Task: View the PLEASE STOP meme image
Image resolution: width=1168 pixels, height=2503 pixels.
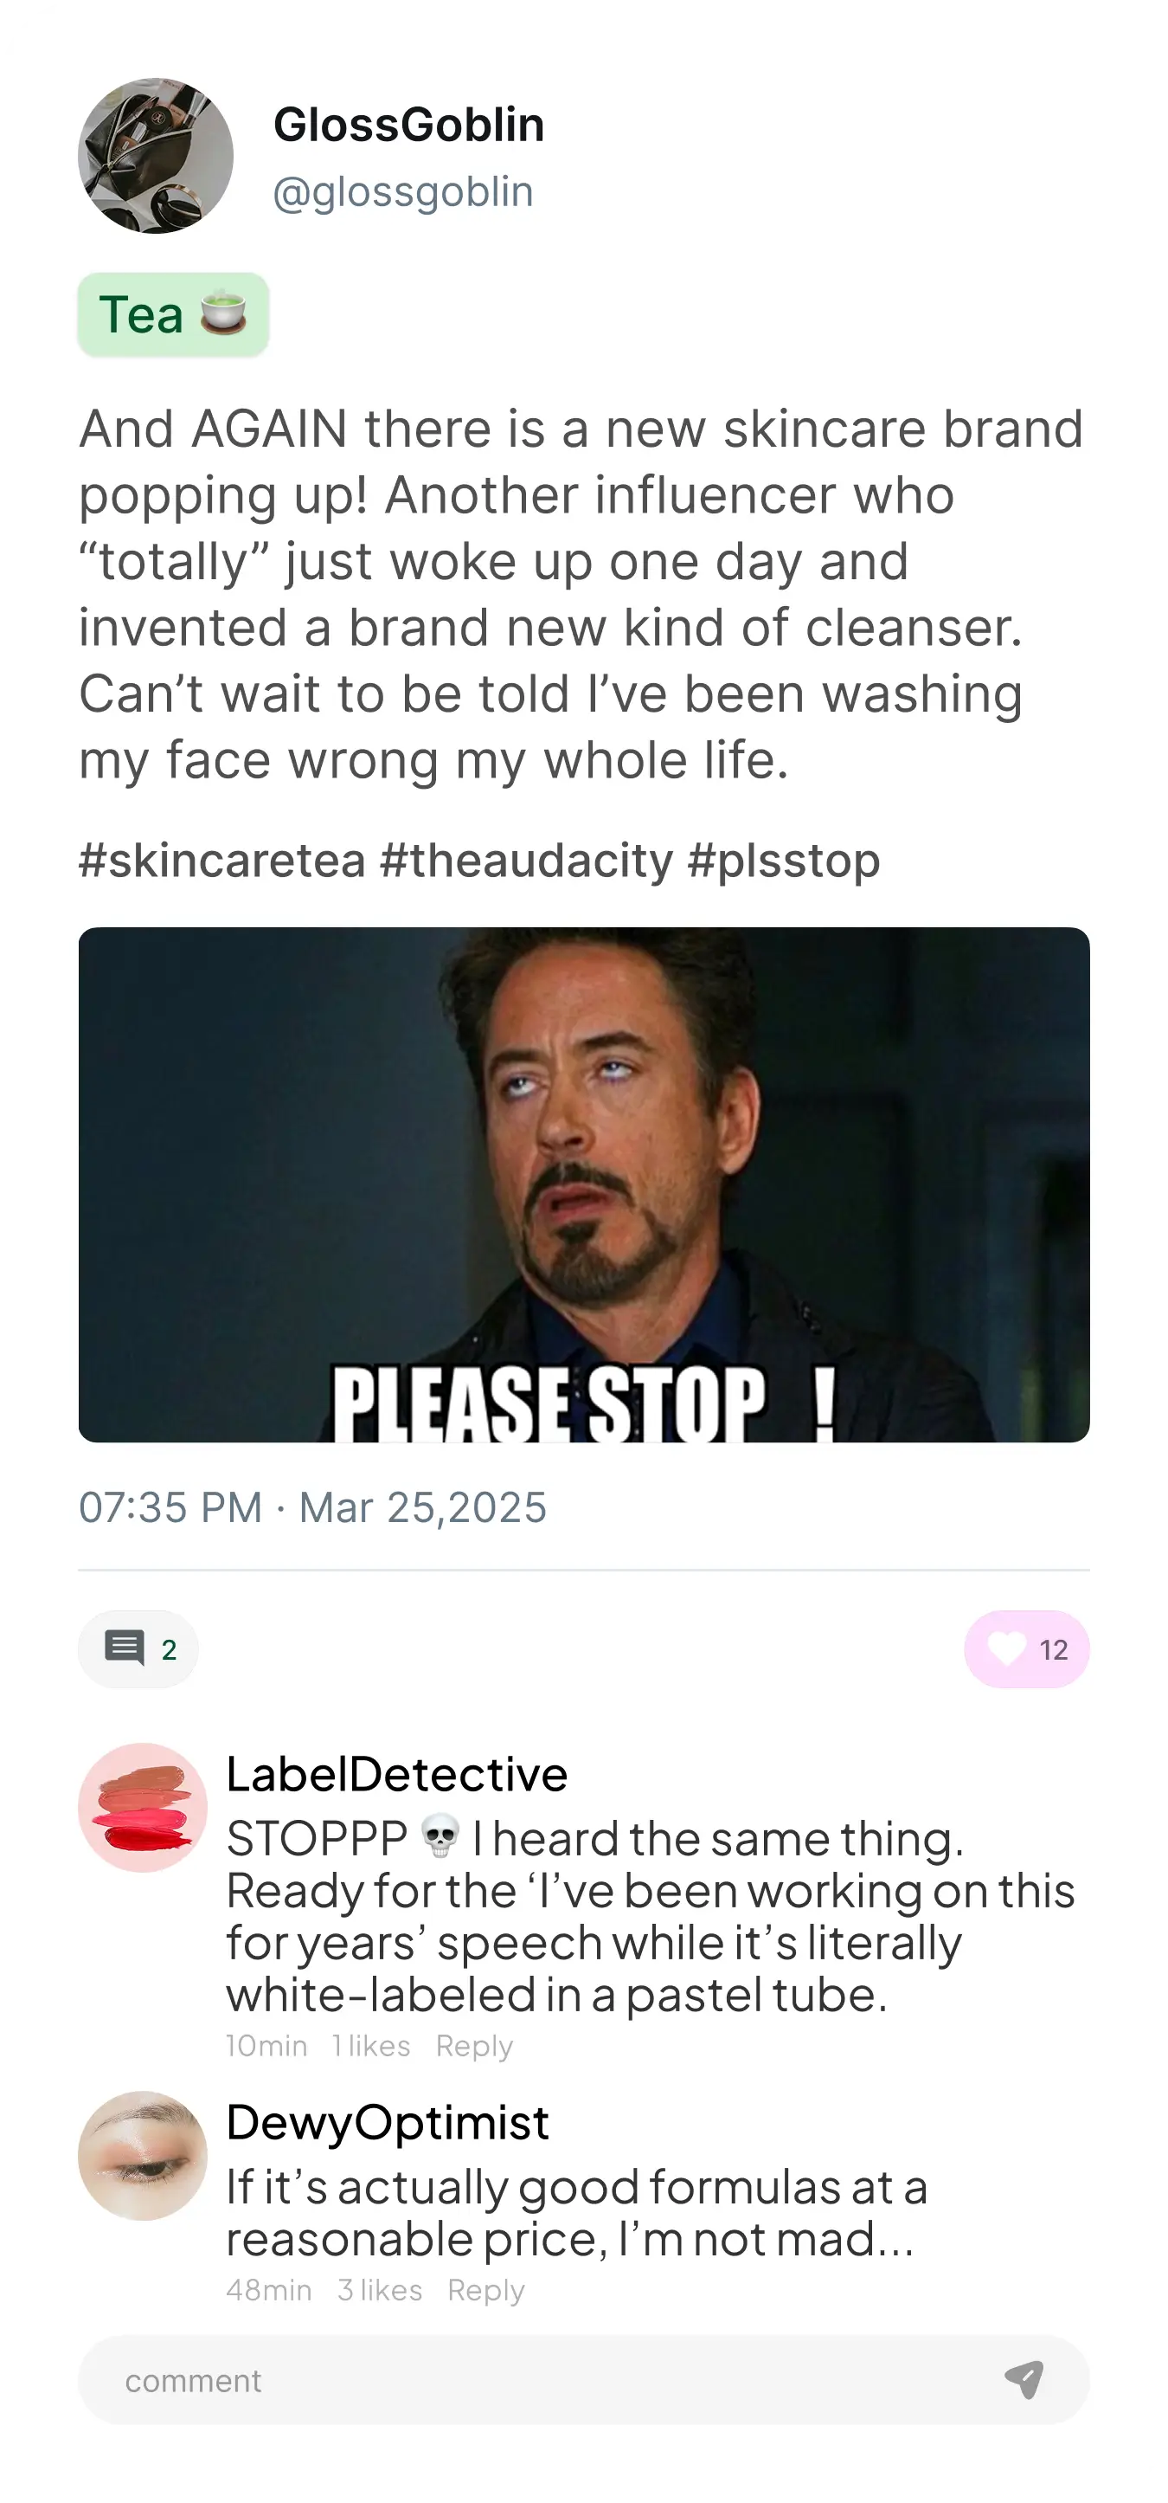Action: pyautogui.click(x=583, y=1184)
